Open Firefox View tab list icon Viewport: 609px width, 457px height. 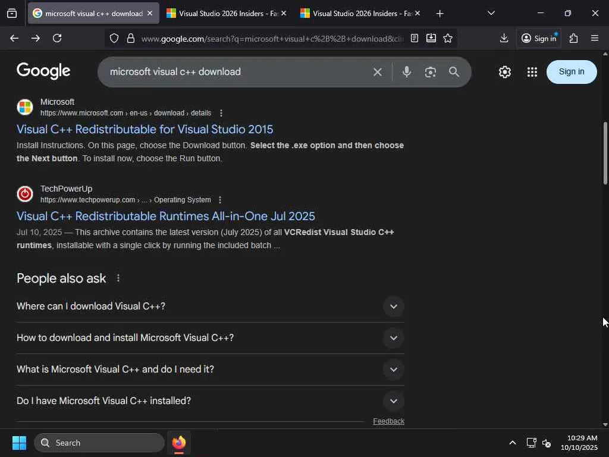pyautogui.click(x=12, y=14)
